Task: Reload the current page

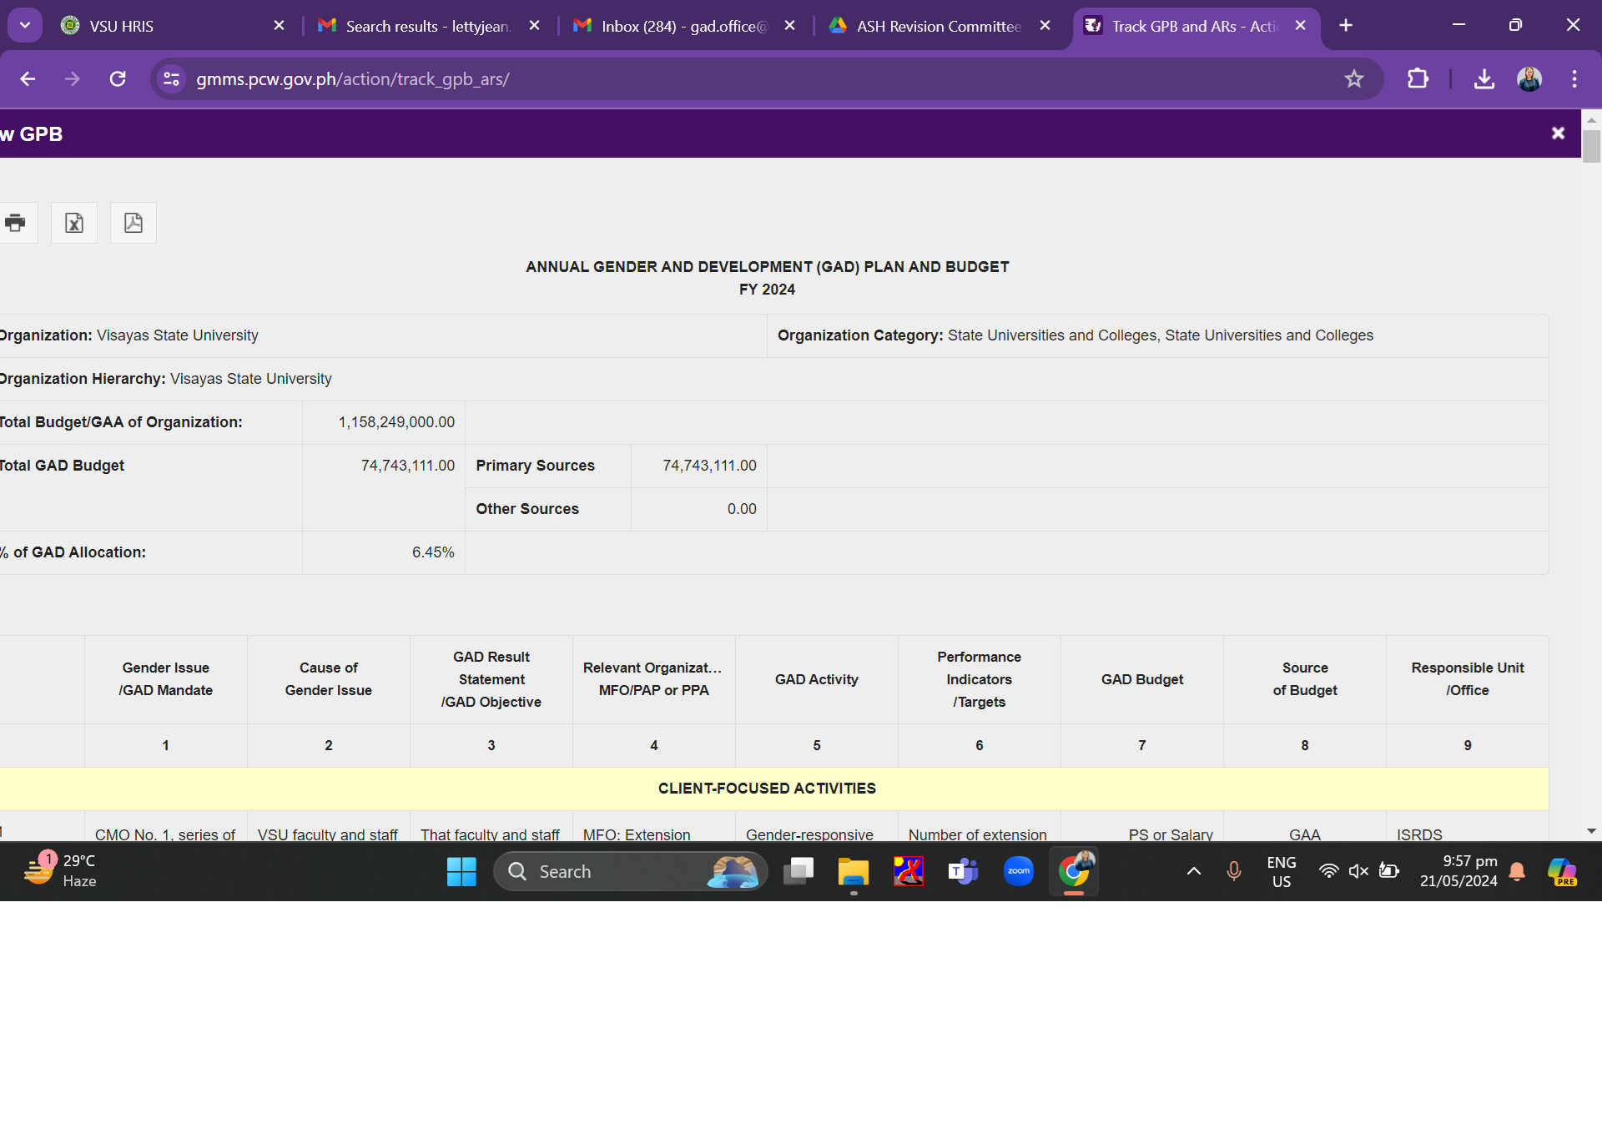Action: [x=118, y=79]
